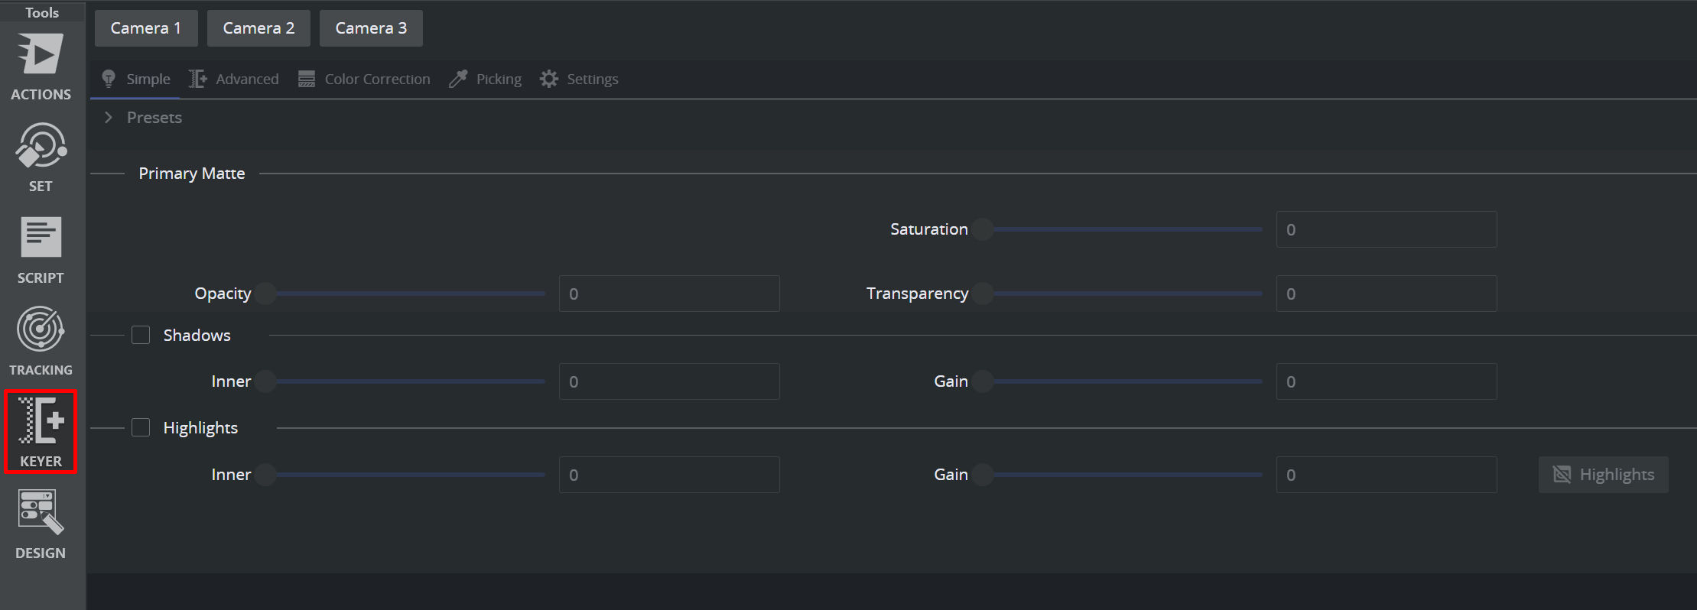Open the Design tool
Screen dimensions: 1697x610
[x=41, y=524]
